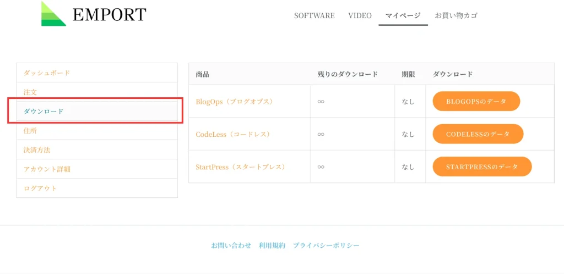Download BLOGOPSのデータ with the orange button
Screen dimensions: 564x278
click(476, 102)
